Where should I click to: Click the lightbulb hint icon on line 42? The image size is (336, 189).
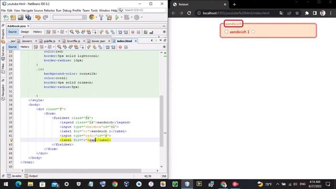[x=11, y=140]
